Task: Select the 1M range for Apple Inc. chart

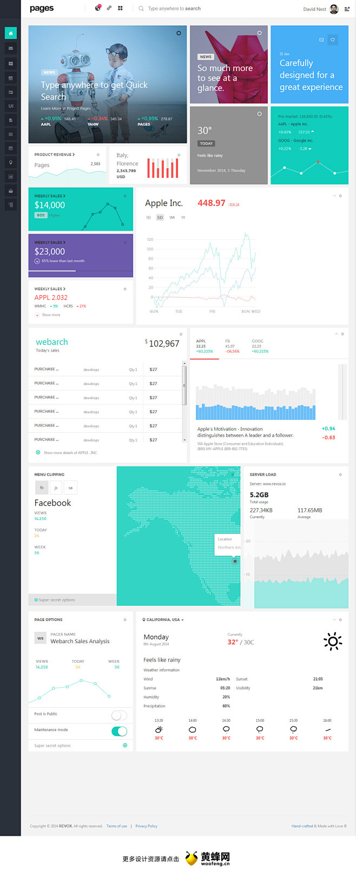Action: click(x=172, y=217)
